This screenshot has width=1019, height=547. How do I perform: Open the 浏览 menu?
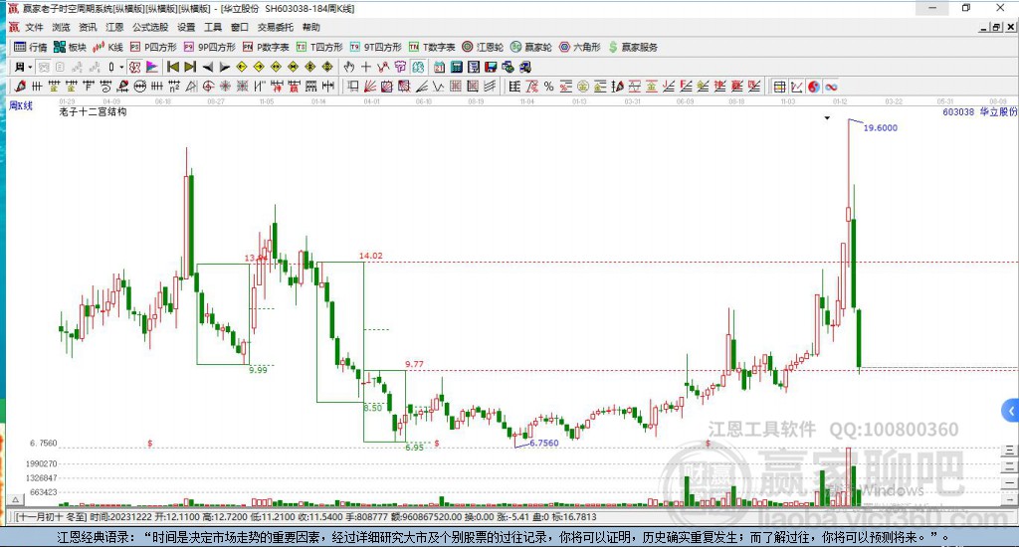(x=61, y=27)
